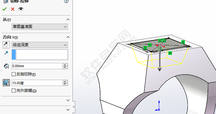Click the reverse direction arrow button
Image resolution: width=216 pixels, height=114 pixels.
[6, 45]
